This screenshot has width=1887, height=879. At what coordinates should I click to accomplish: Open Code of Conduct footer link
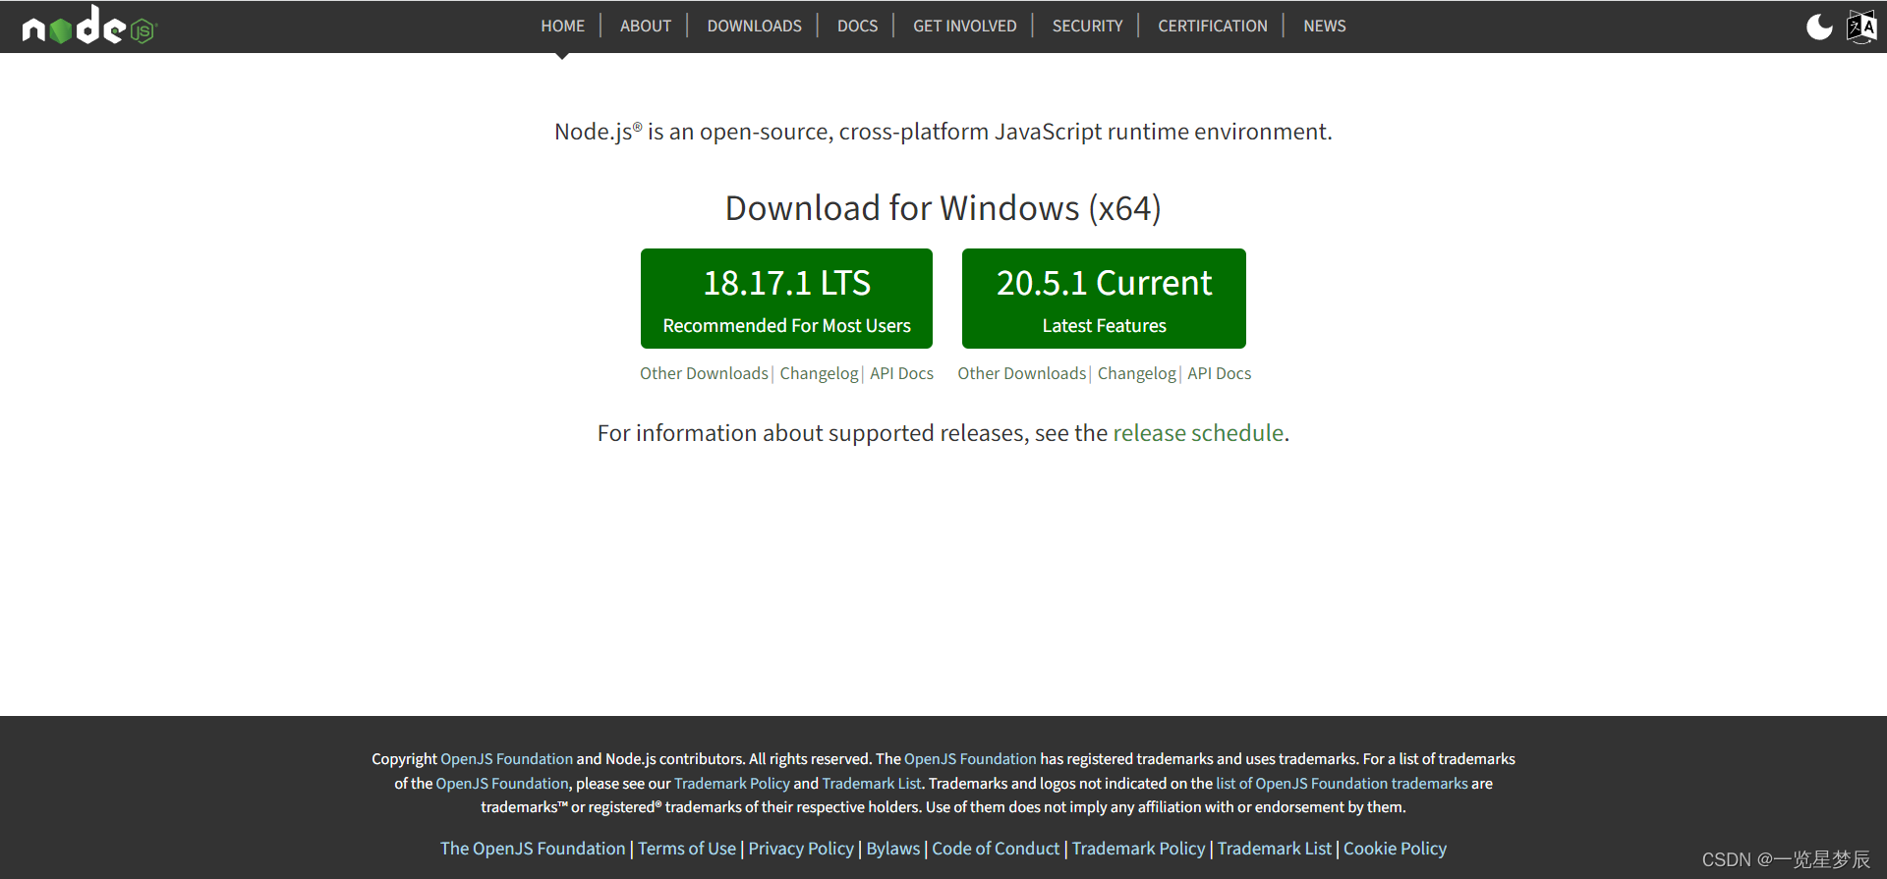point(996,849)
